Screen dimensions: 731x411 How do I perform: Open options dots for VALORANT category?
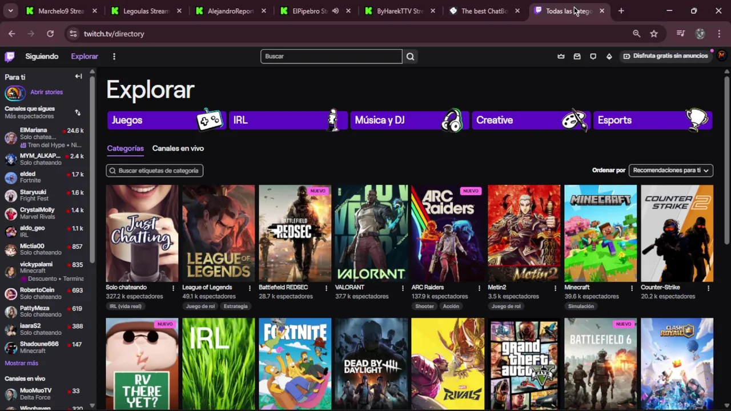point(403,288)
